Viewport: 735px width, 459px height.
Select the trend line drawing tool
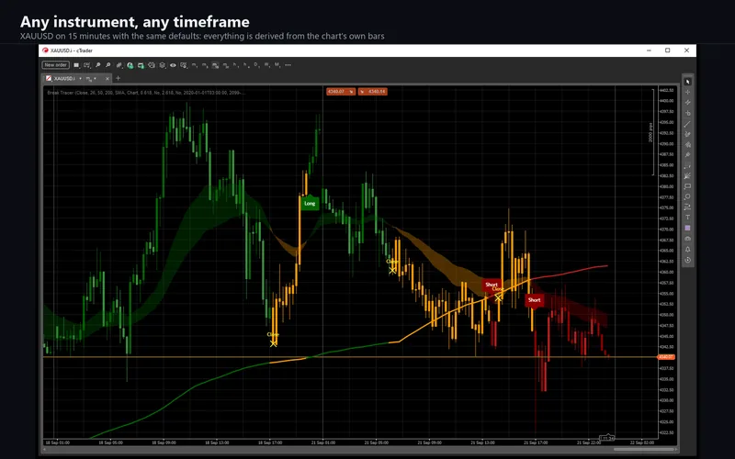point(687,124)
